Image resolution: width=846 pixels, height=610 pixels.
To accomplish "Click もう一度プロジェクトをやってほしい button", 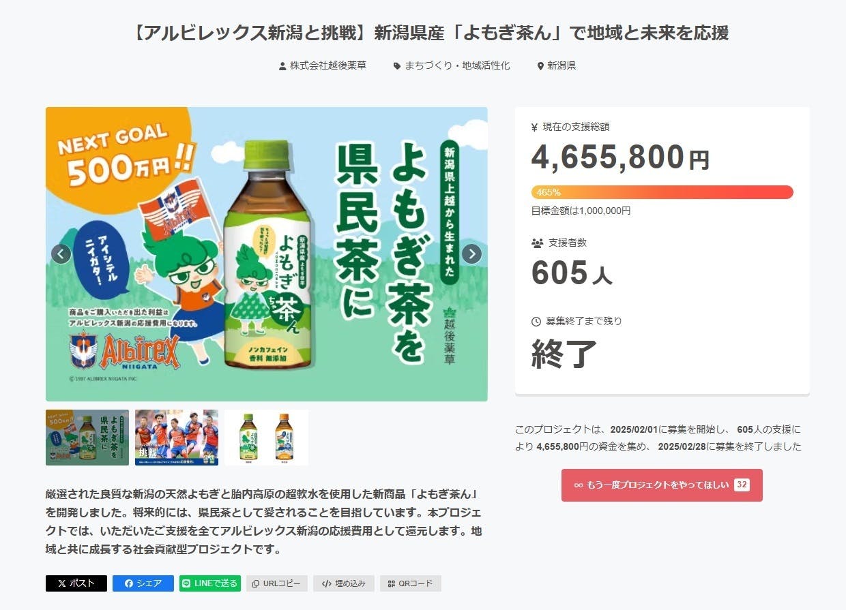I will [x=661, y=485].
